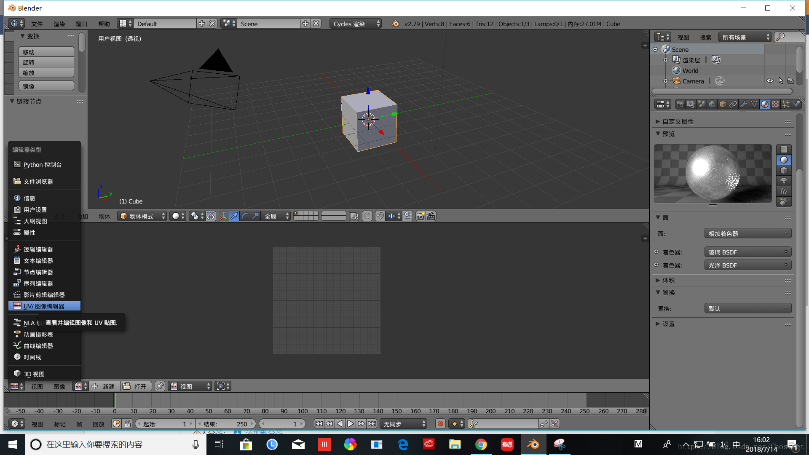Open Render properties tab camera icon
This screenshot has width=809, height=455.
click(680, 104)
